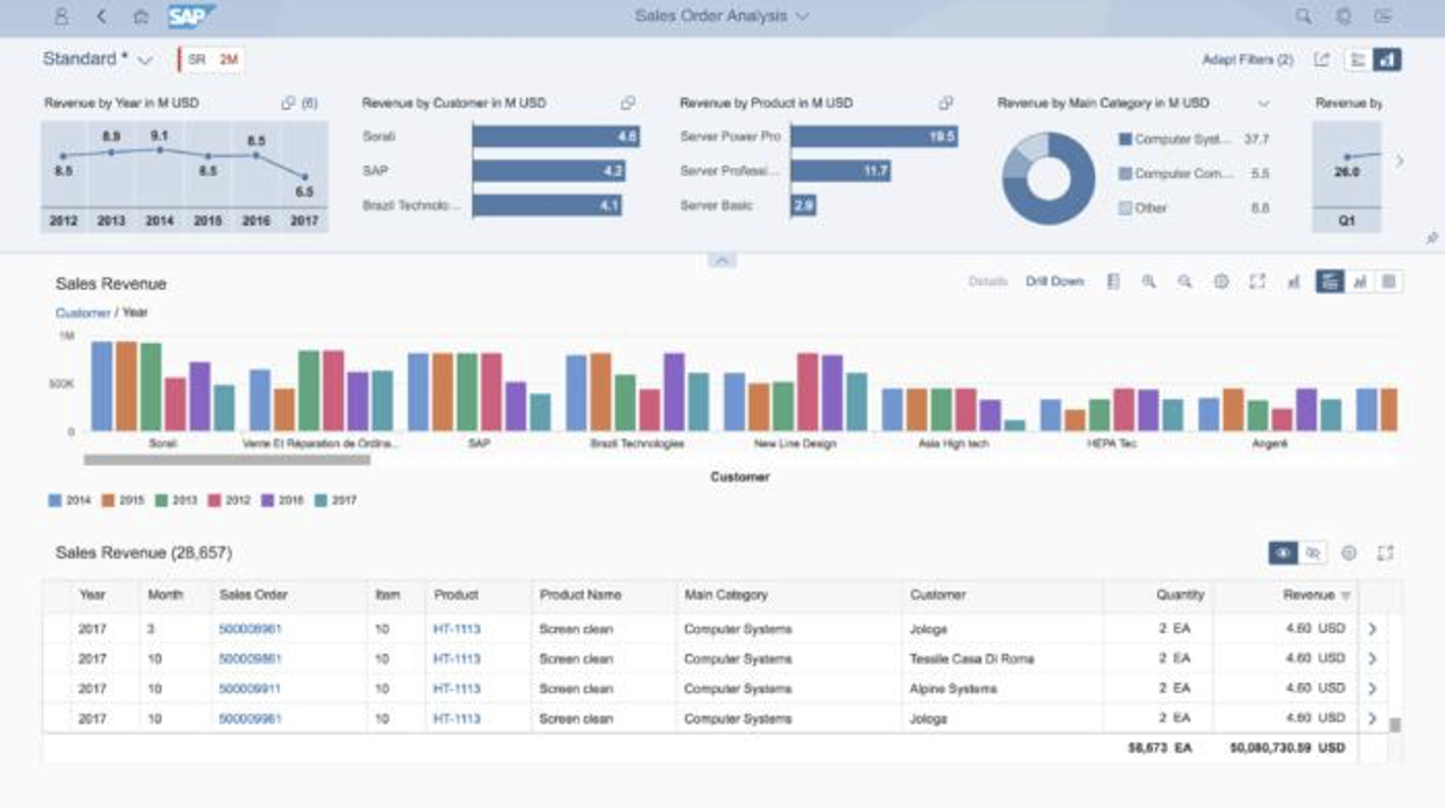1445x808 pixels.
Task: Open the chart settings gear icon
Action: (x=1221, y=282)
